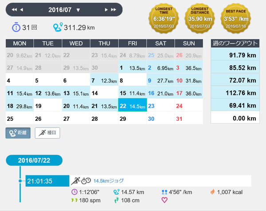Image resolution: width=266 pixels, height=211 pixels.
Task: Click the Longest Distance gold medal badge
Action: point(200,18)
